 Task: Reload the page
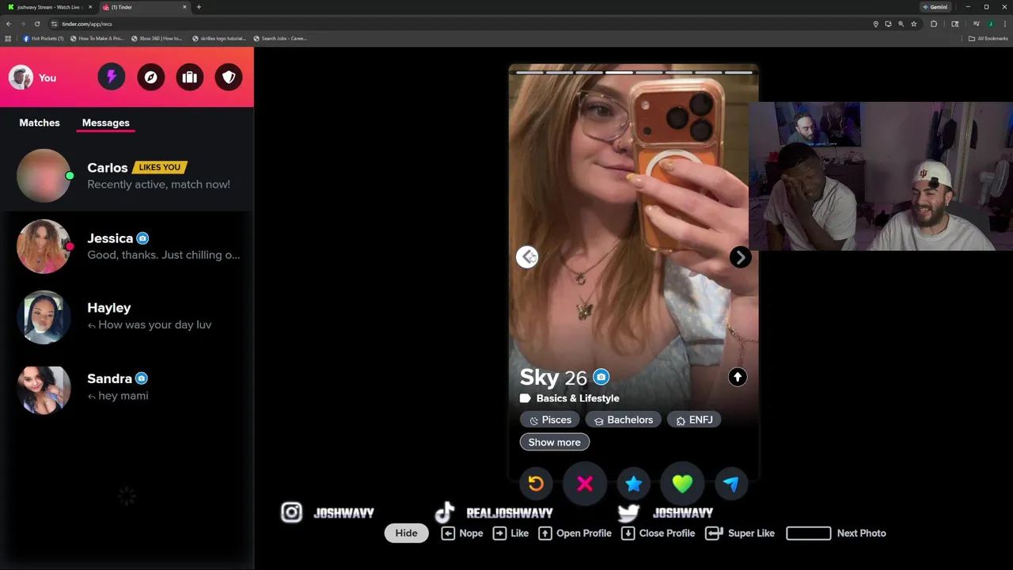[36, 24]
